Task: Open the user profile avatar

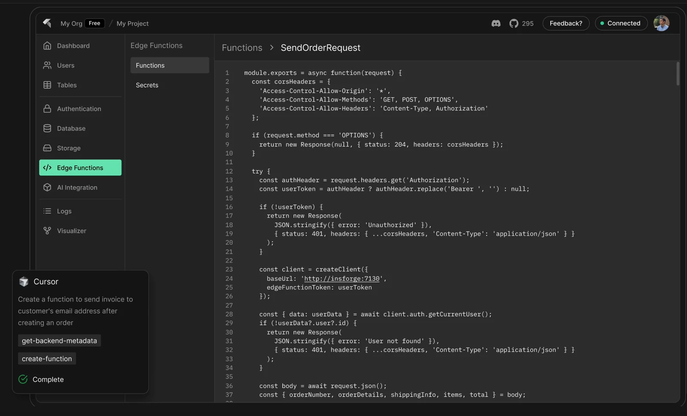Action: tap(661, 24)
